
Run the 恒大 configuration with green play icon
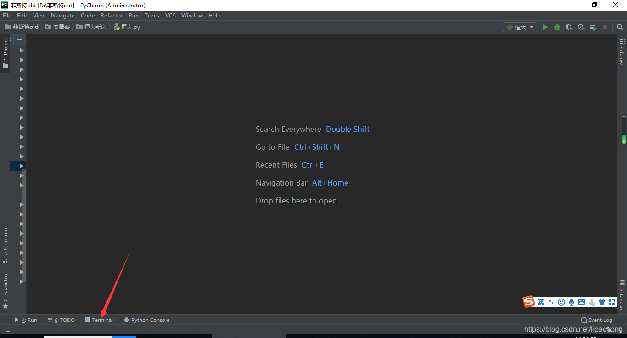coord(545,27)
